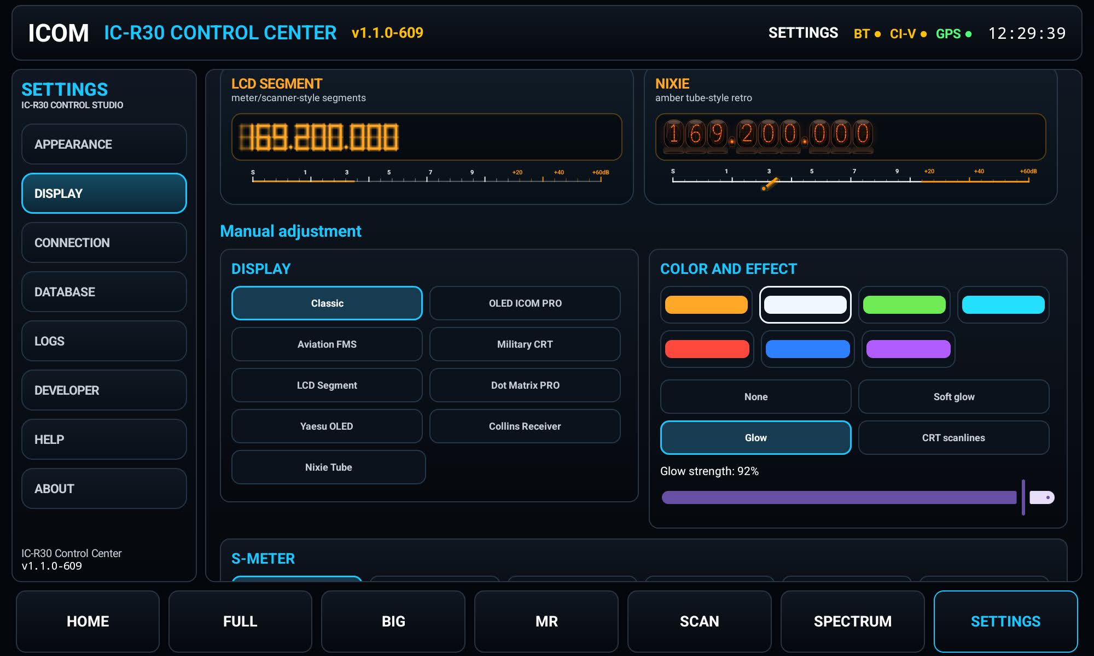Click the S-METER section heading

[x=263, y=559]
